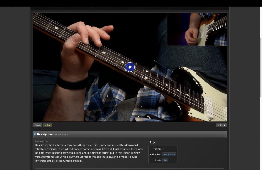Select the picking-hand inset video

pyautogui.click(x=197, y=29)
